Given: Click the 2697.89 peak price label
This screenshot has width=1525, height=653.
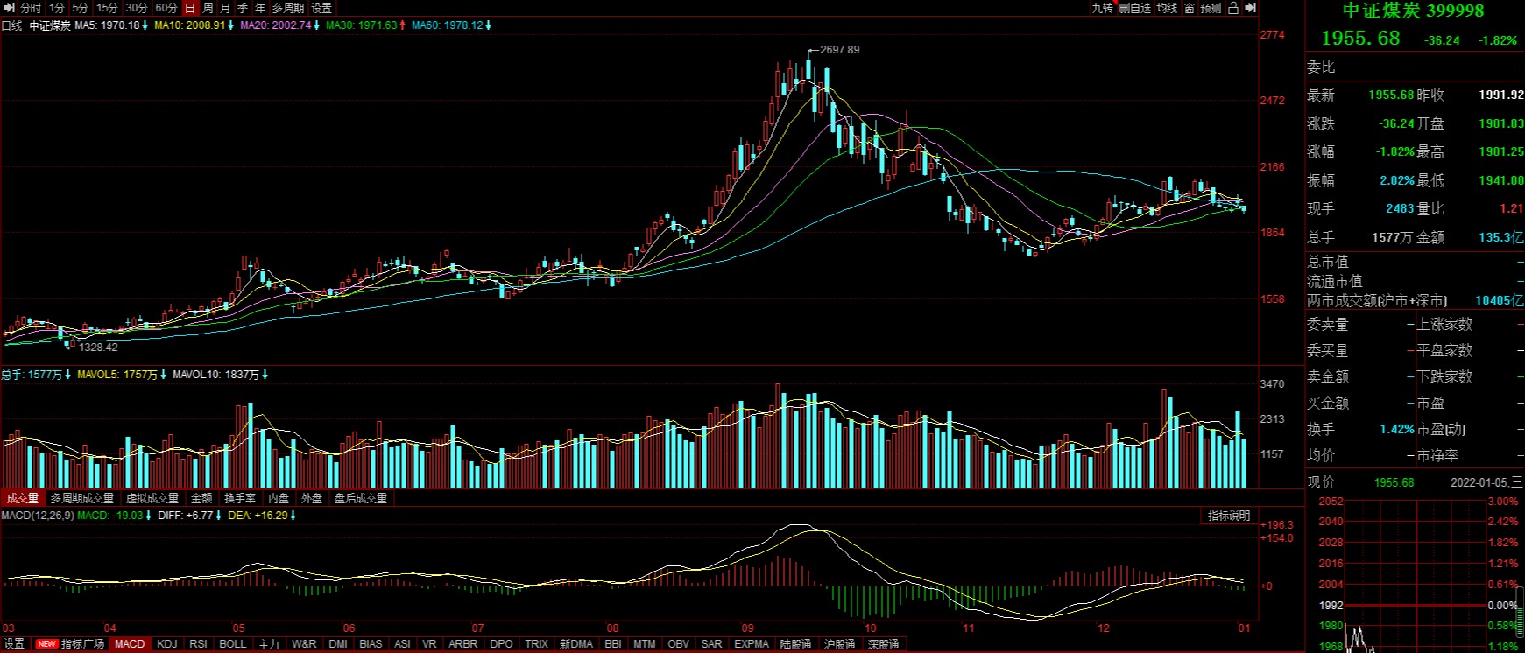Looking at the screenshot, I should tap(839, 50).
